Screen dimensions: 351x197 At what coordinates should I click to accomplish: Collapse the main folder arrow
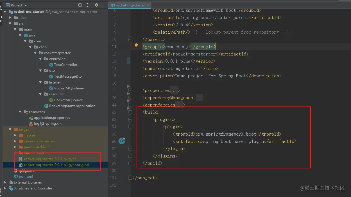point(15,29)
